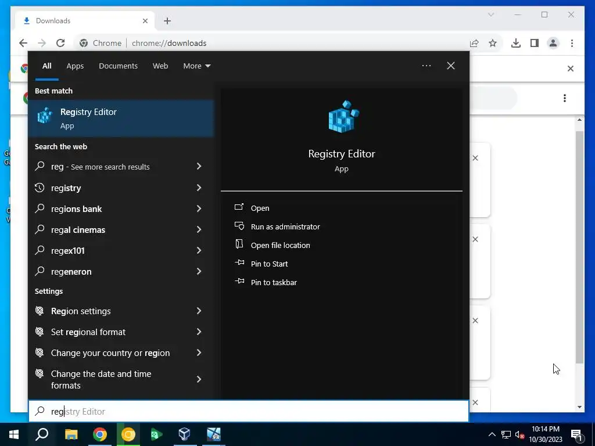Expand the Region settings result arrow
This screenshot has width=595, height=446.
(199, 311)
